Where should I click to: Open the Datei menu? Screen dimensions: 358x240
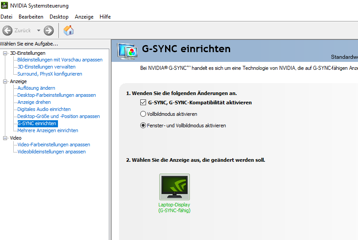6,17
